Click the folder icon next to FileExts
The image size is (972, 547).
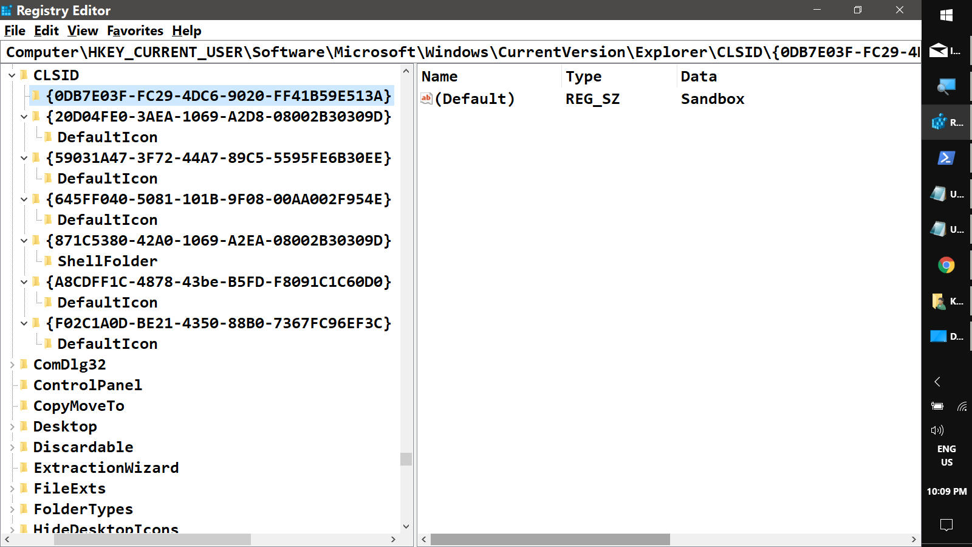(x=24, y=488)
